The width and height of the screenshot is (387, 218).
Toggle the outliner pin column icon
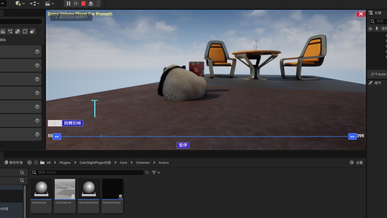tap(377, 29)
